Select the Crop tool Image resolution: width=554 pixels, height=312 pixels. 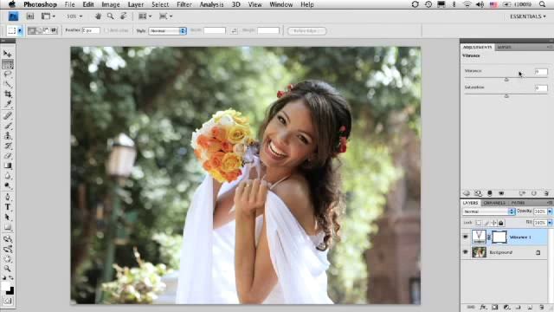point(8,94)
